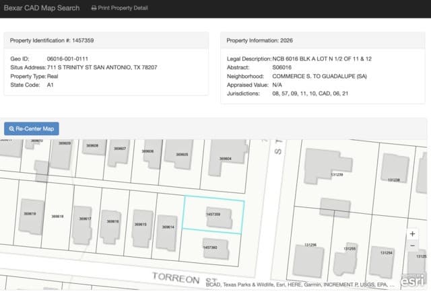
Task: Click the State Code value A1
Action: tap(50, 85)
